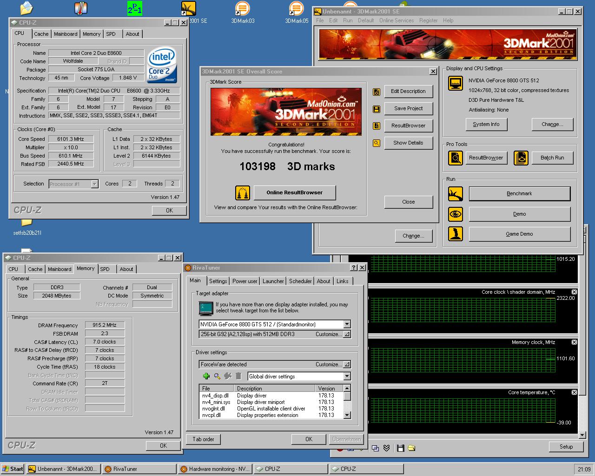Click Close in the Overall Score dialog
Viewport: 595px width, 476px height.
[408, 202]
